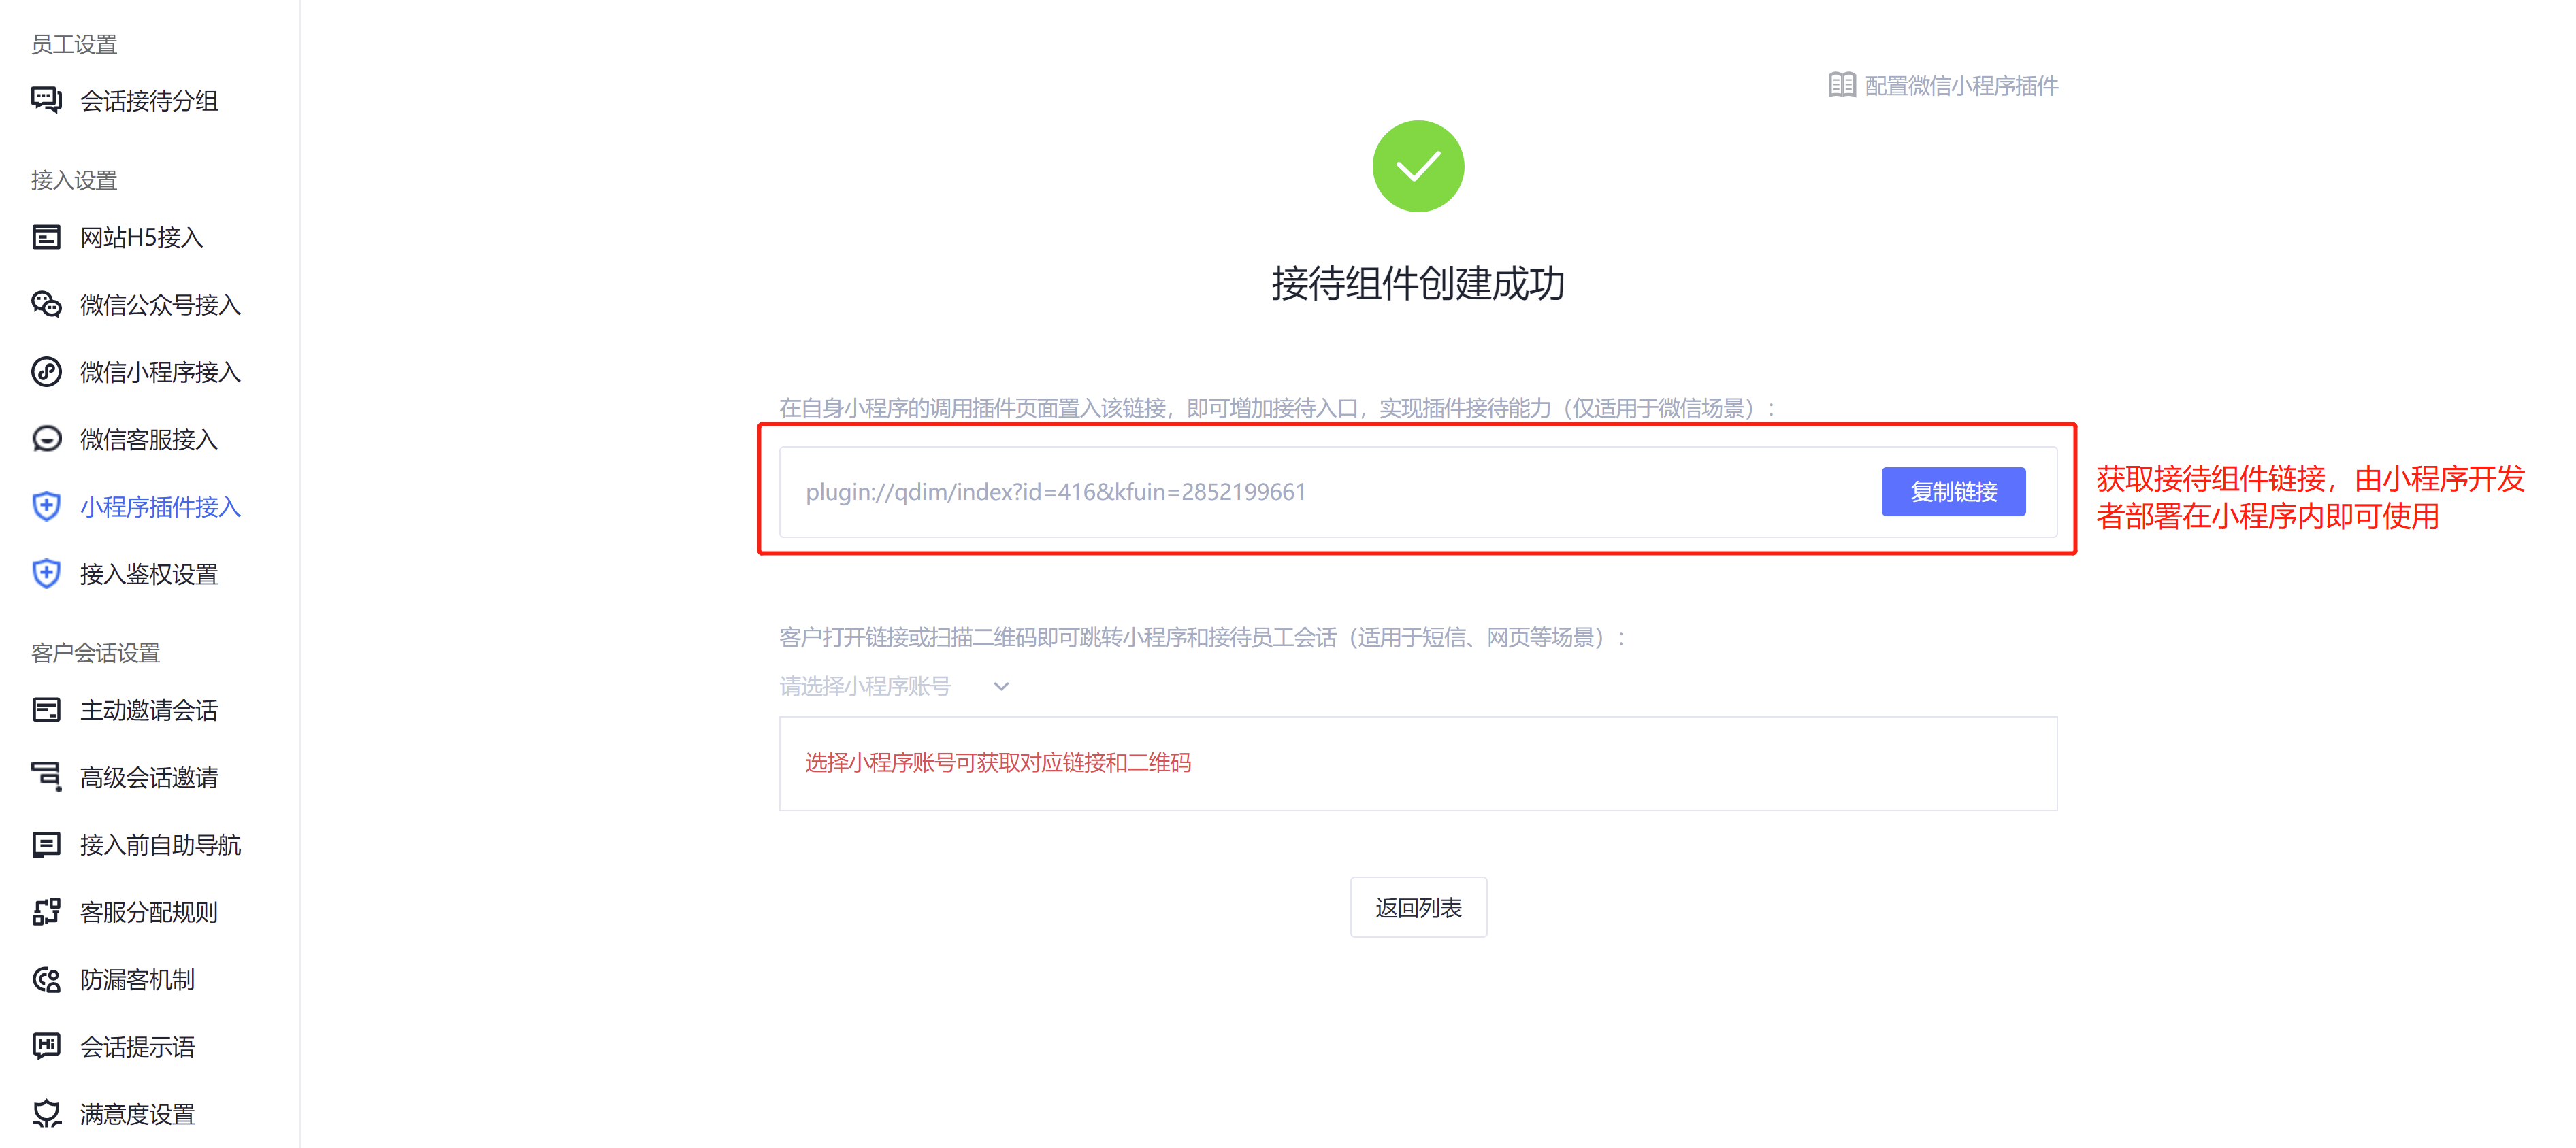The image size is (2576, 1148).
Task: Click the chevron next to 请选择小程序账号
Action: click(1001, 686)
